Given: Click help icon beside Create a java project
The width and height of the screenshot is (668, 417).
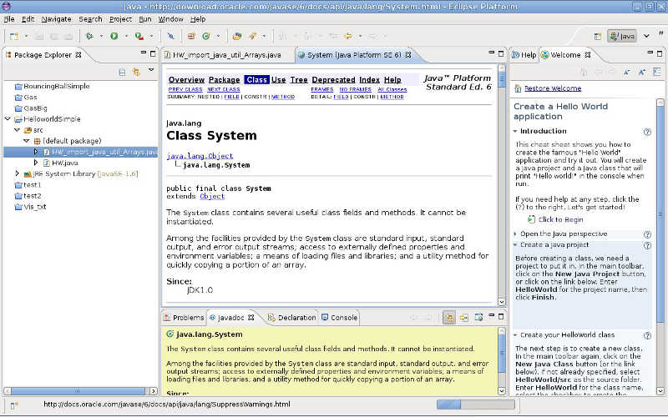Looking at the screenshot, I should click(x=647, y=245).
